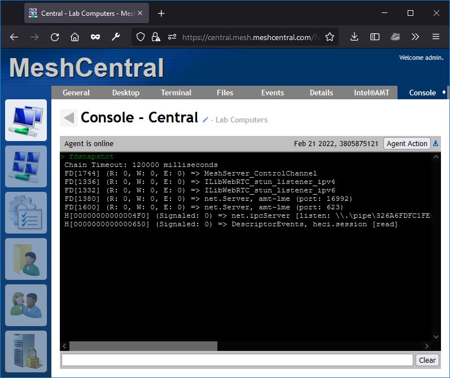
Task: Open the wrench developer tools icon
Action: [x=116, y=37]
